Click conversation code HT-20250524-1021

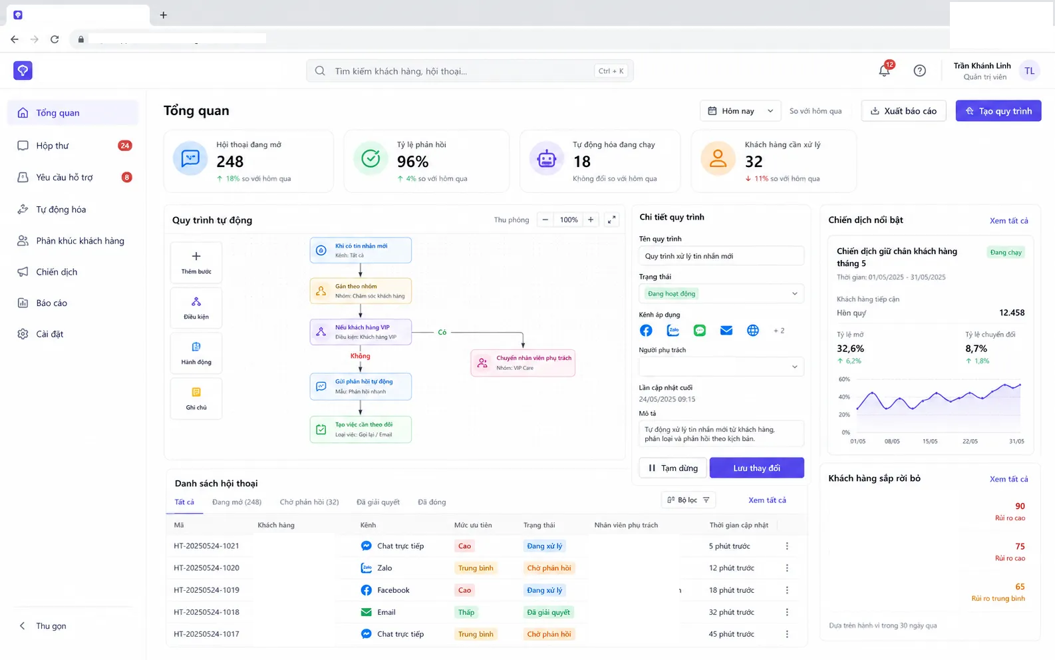[206, 546]
